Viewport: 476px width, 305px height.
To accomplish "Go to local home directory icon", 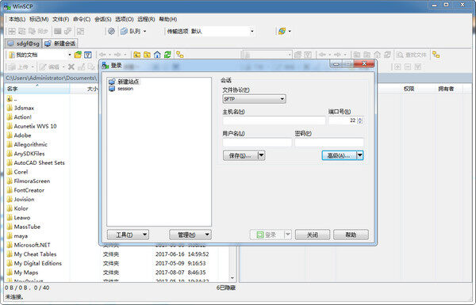I will (x=157, y=55).
